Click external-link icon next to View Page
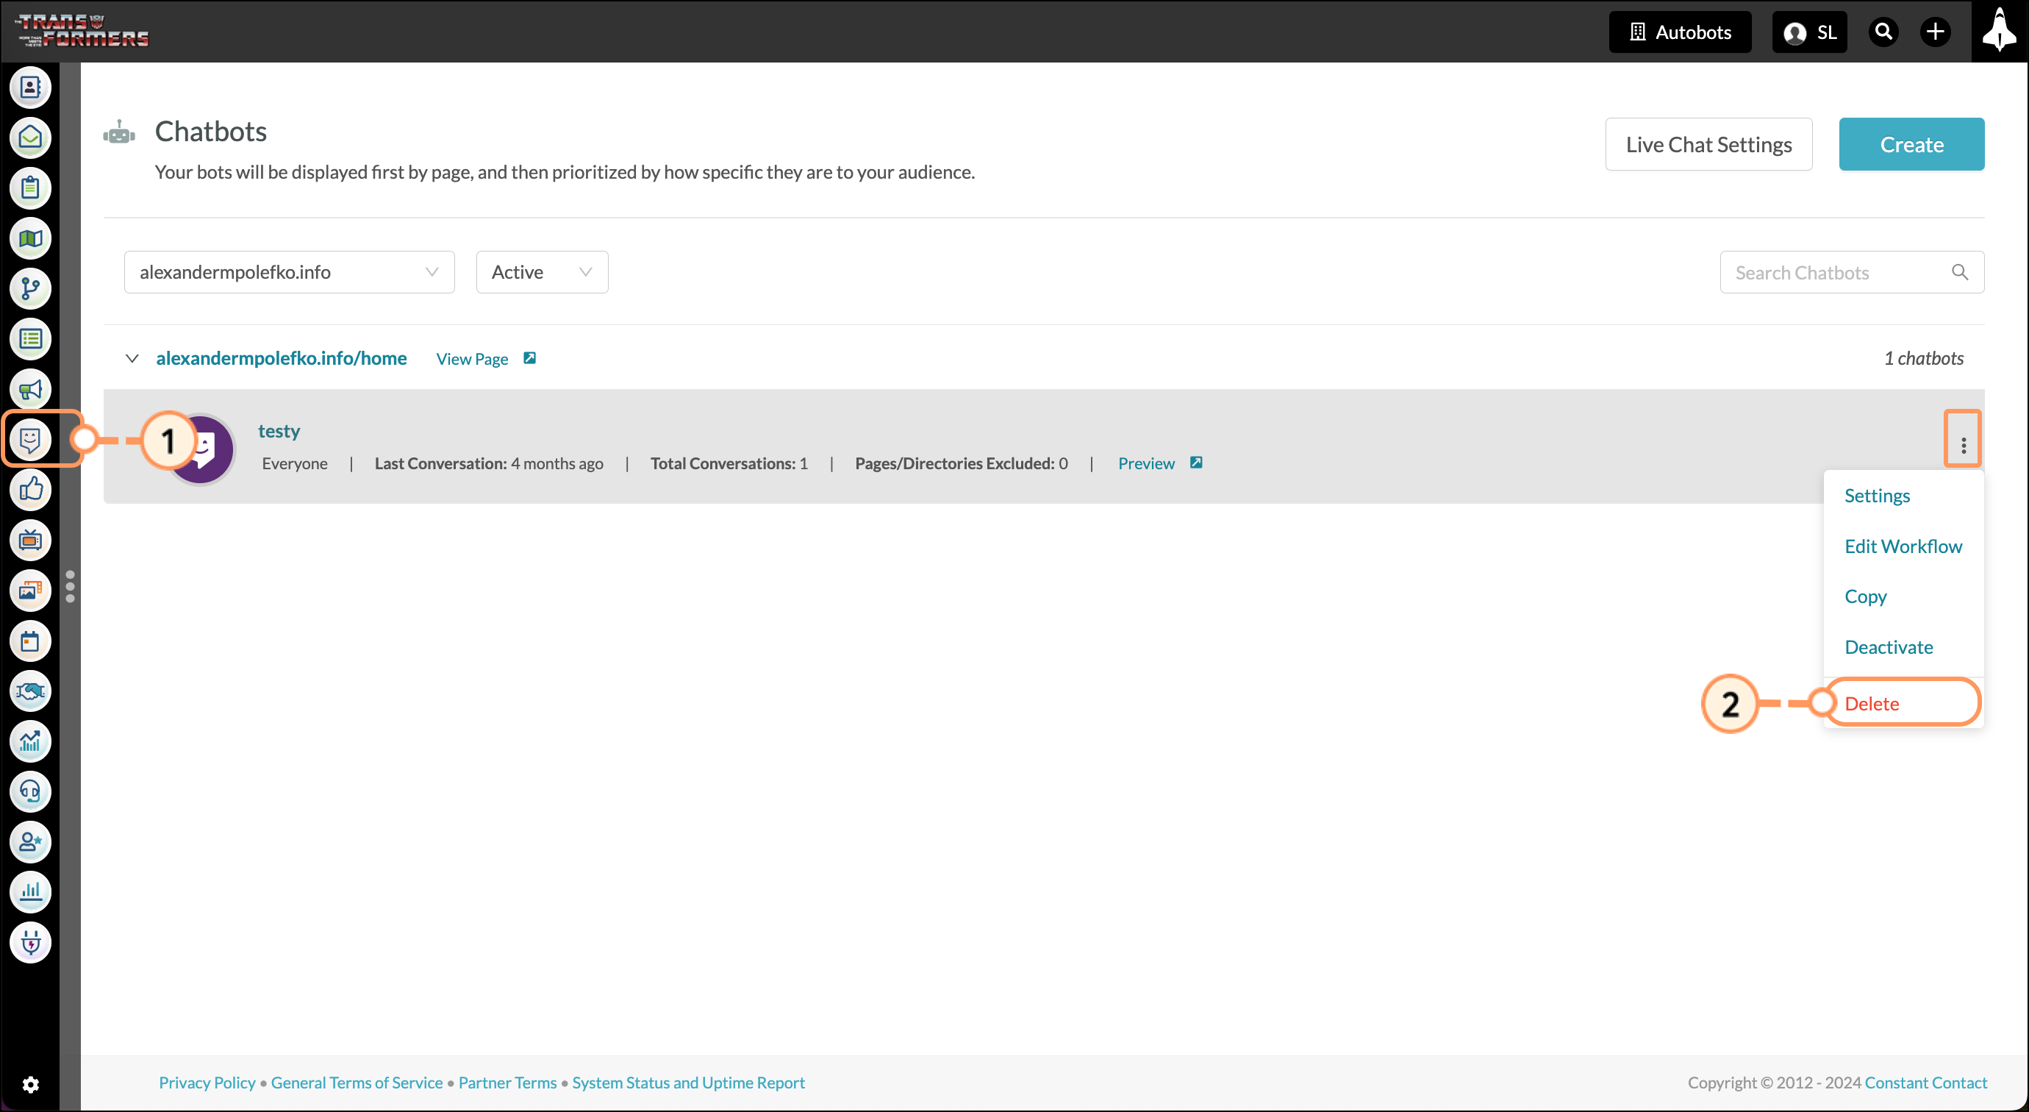 [530, 359]
